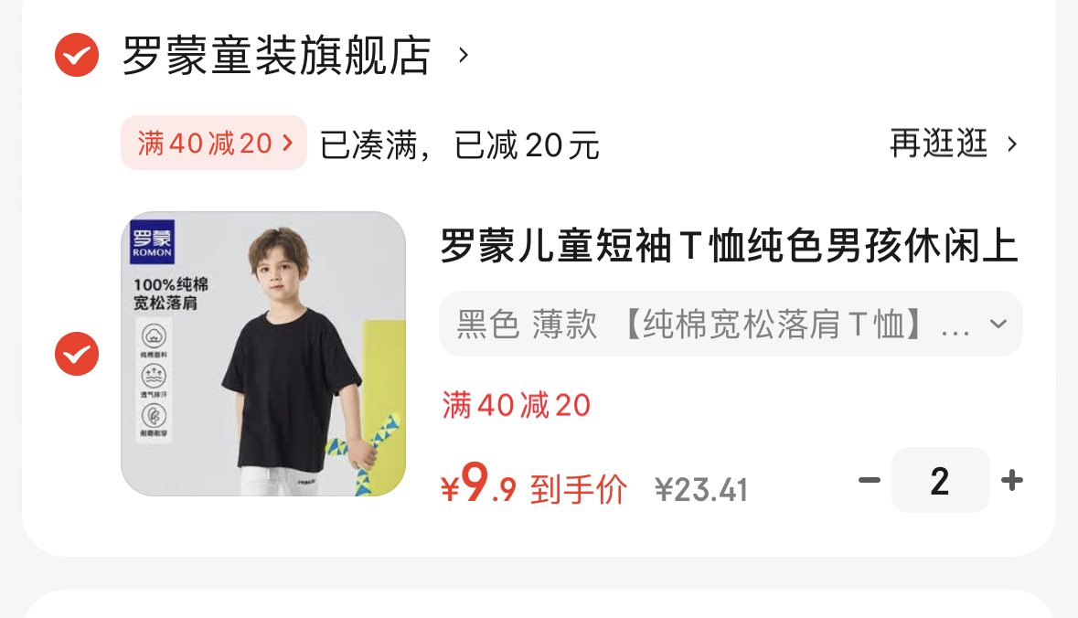The image size is (1078, 618).
Task: Tap the arrow beside the store name
Action: (464, 55)
